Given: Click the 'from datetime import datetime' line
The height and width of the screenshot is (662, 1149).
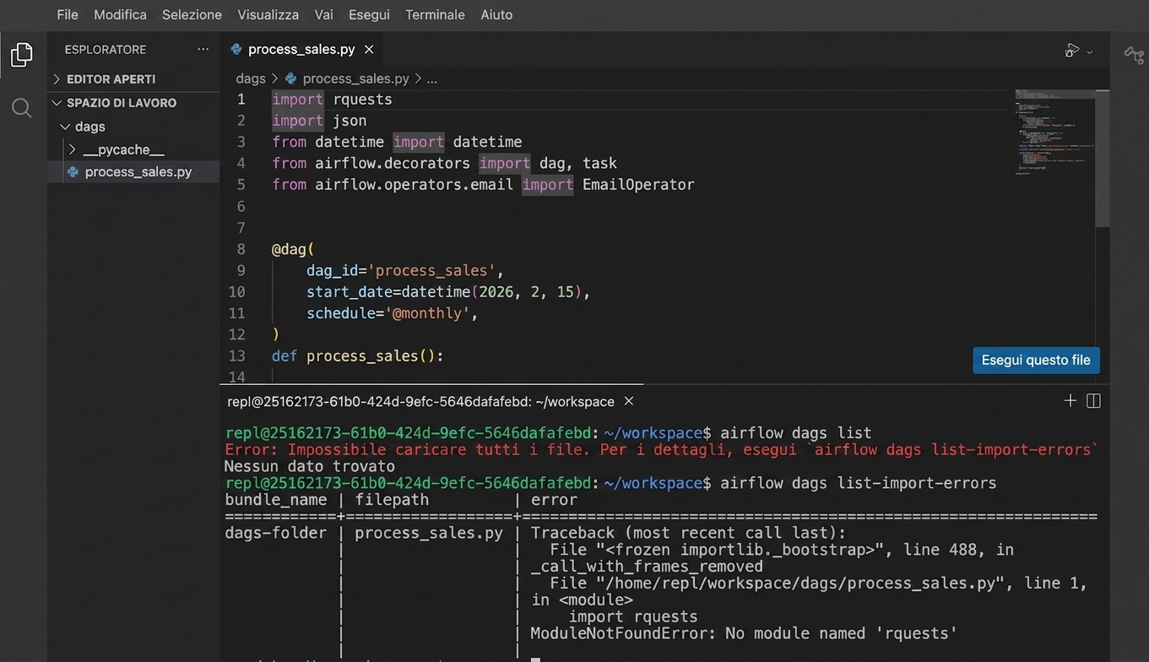Looking at the screenshot, I should 397,142.
